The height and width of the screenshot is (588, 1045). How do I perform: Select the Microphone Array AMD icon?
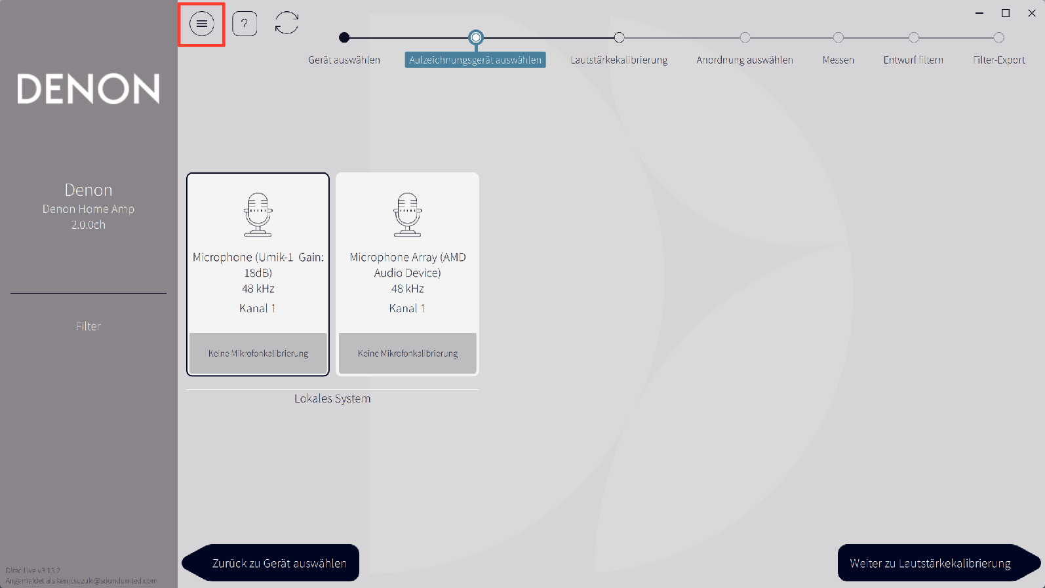click(407, 214)
